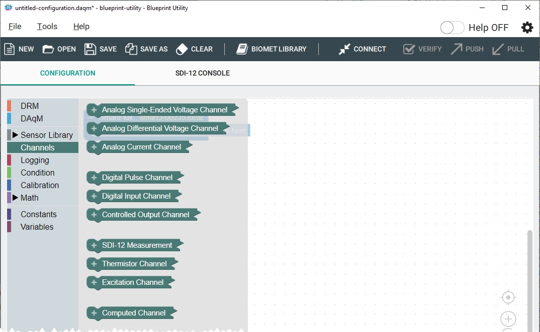Open the BIOMET LIBRARY book icon
The image size is (540, 332).
point(242,49)
